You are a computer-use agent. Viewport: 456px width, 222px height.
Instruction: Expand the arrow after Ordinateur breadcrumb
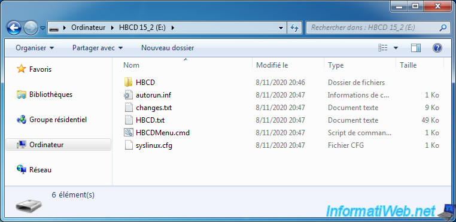coord(113,28)
